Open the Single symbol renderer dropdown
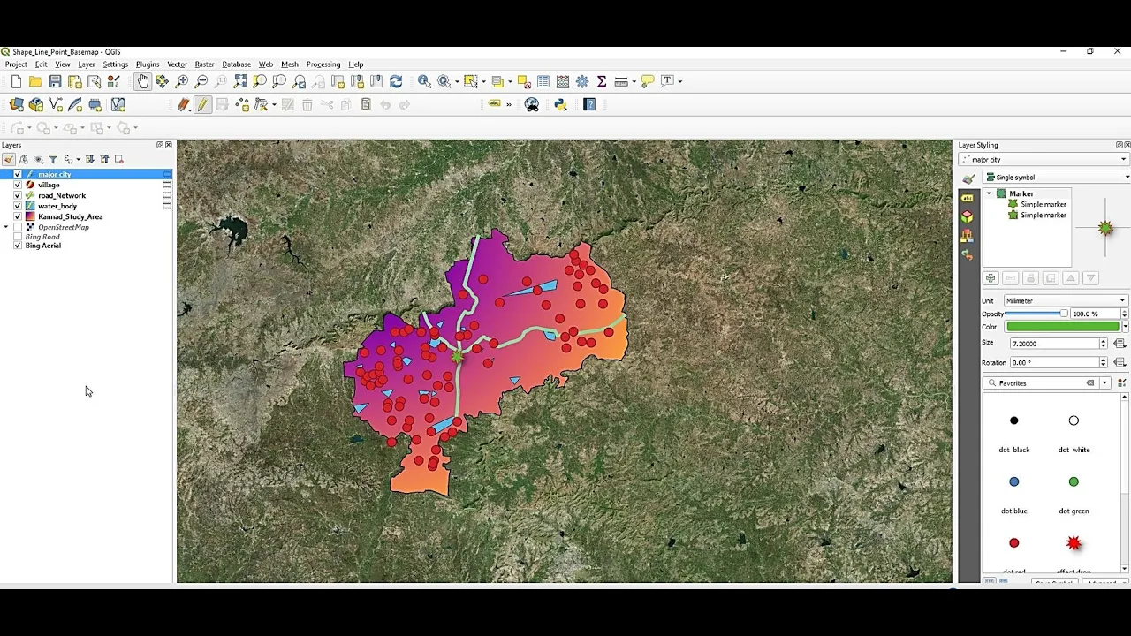 pyautogui.click(x=1057, y=178)
